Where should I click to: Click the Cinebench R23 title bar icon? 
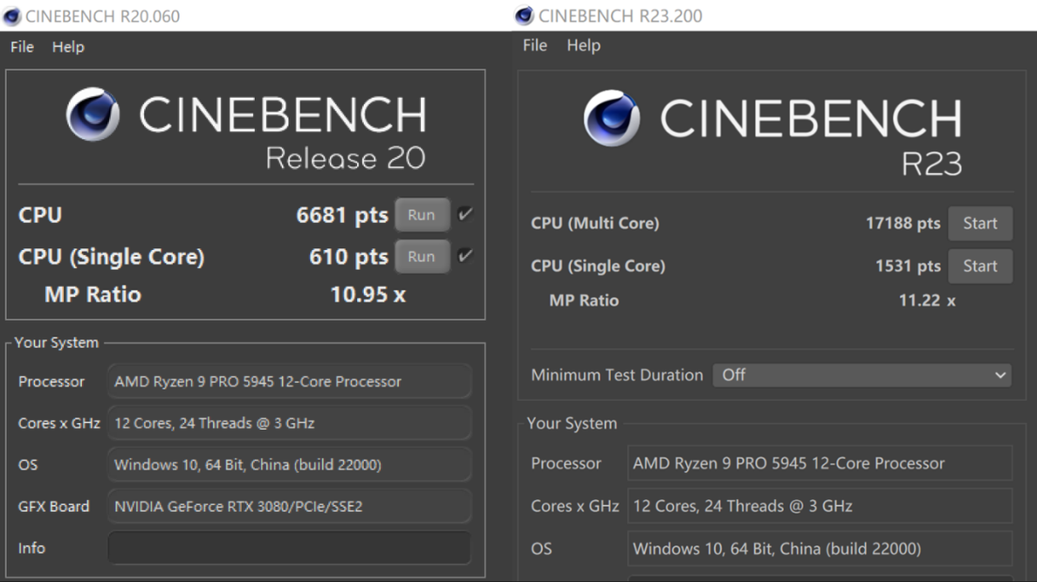point(524,16)
